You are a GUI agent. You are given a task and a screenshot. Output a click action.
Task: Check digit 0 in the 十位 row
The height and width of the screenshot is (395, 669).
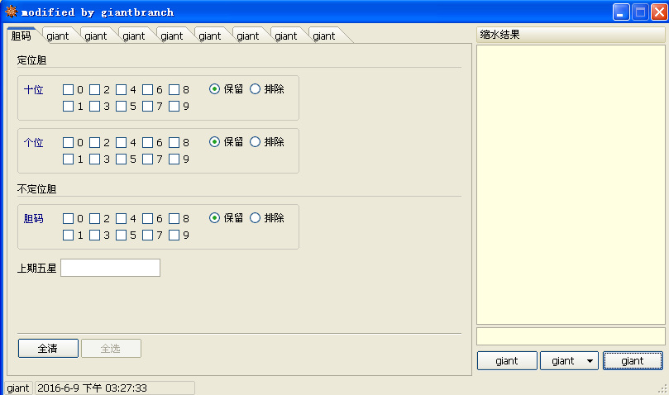[69, 89]
